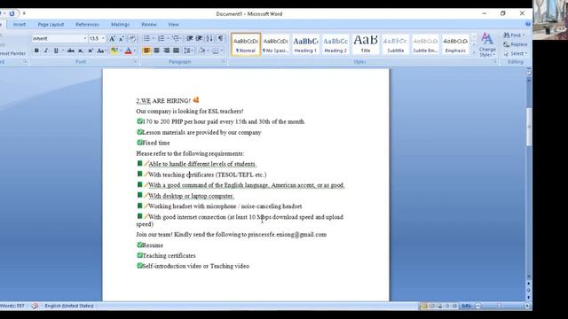Screen dimensions: 568x319
Task: Open the Word Help icon
Action: (528, 24)
